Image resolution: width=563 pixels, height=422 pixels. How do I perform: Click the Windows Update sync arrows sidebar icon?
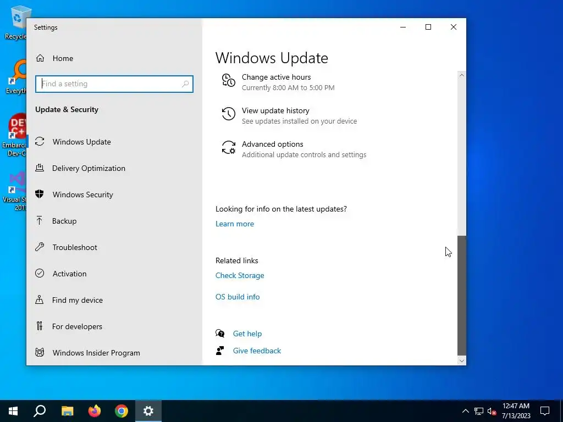point(40,141)
